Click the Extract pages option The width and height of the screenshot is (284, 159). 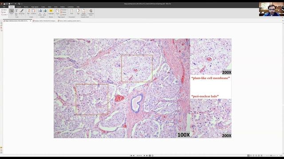pos(63,15)
